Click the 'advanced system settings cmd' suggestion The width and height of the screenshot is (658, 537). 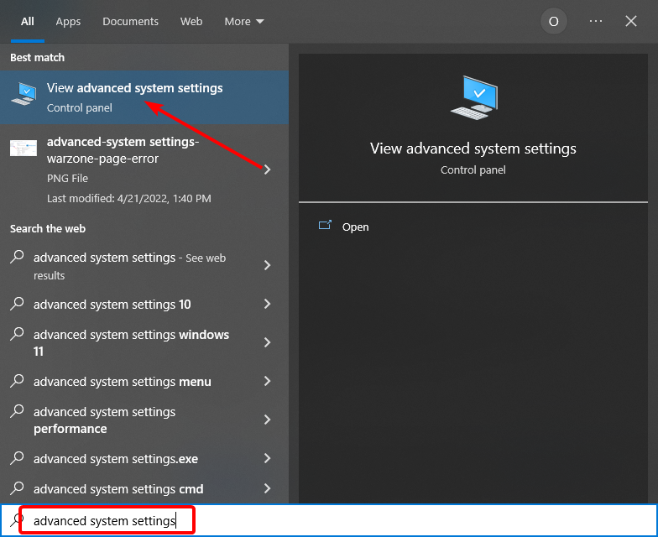(x=117, y=488)
